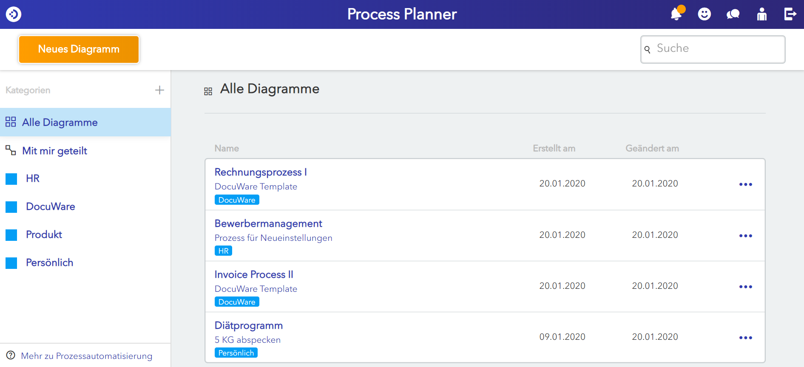Image resolution: width=804 pixels, height=367 pixels.
Task: Open the options menu for Invoice Process II
Action: 745,287
